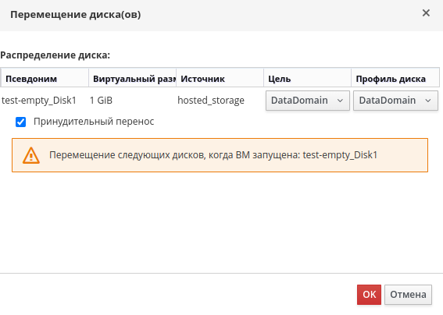This screenshot has width=443, height=315.
Task: Confirm the move with the OK button
Action: 369,295
